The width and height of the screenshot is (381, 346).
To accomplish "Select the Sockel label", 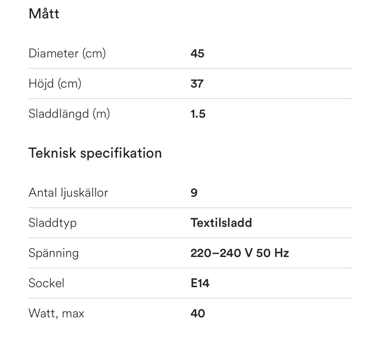I will click(x=46, y=283).
